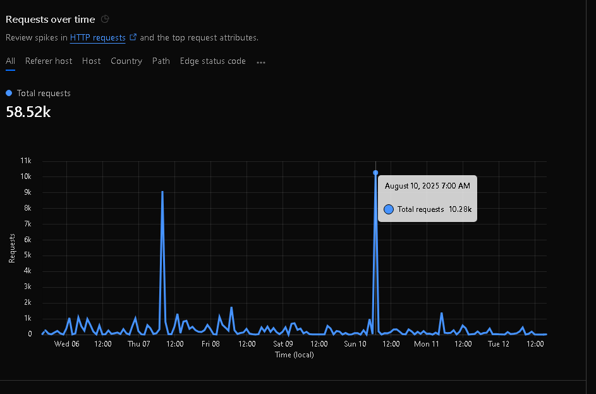Open the HTTP requests link
Viewport: 596px width, 394px height.
click(98, 38)
